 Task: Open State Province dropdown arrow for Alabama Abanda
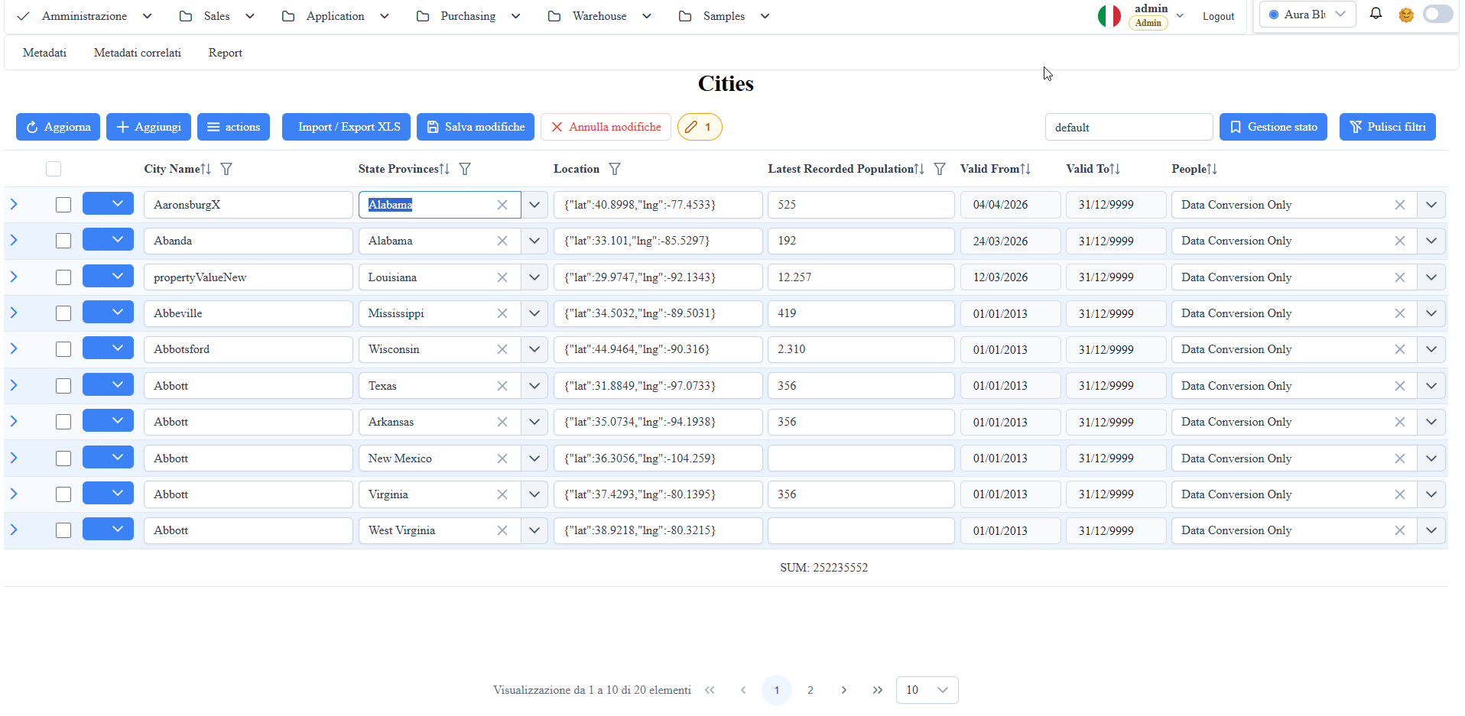tap(534, 241)
